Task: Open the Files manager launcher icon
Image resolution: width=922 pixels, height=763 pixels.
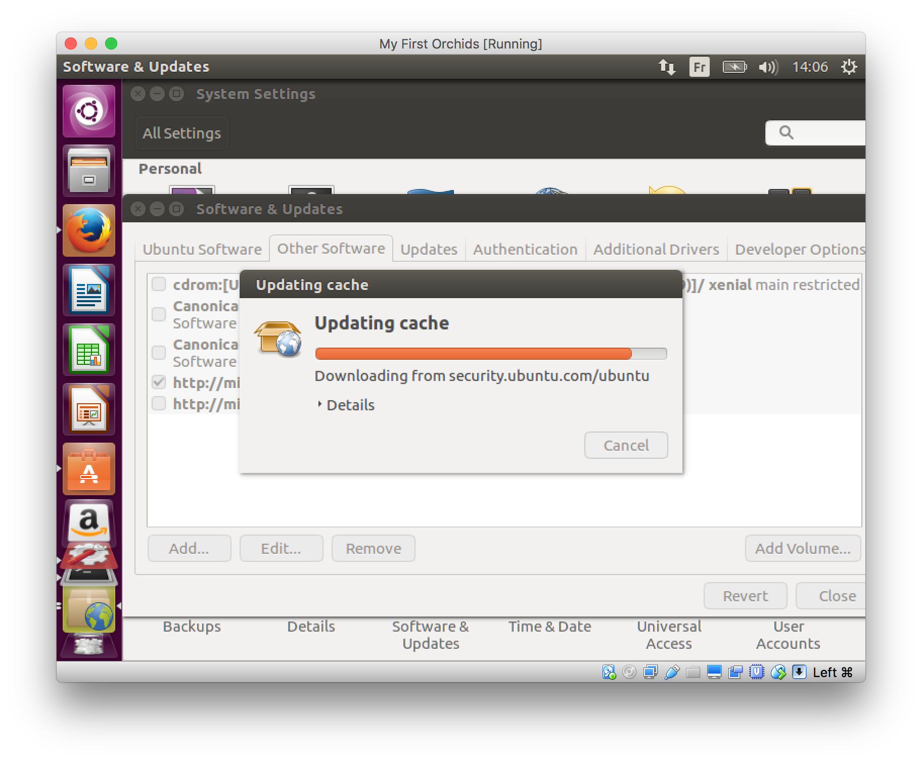Action: click(89, 171)
